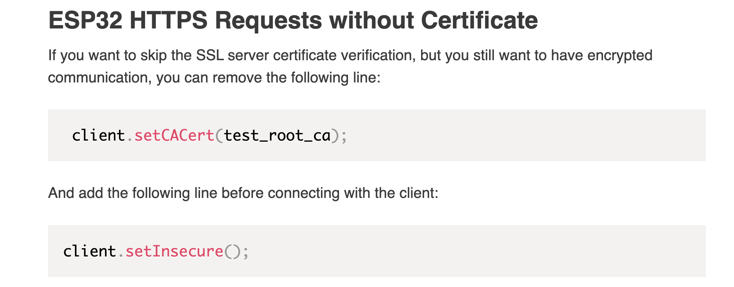
Task: Click client in the setInsecure code line
Action: click(x=89, y=251)
